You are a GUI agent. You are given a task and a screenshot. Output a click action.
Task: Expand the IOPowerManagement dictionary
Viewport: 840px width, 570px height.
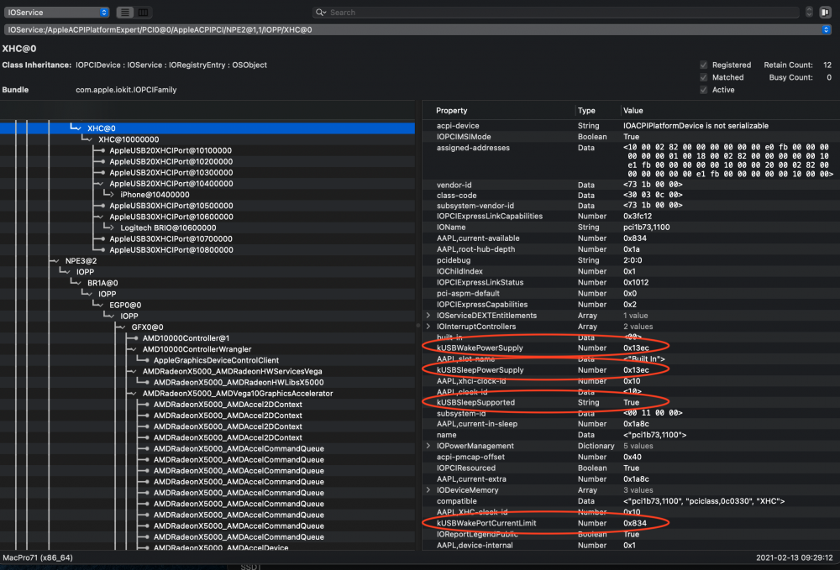(428, 446)
